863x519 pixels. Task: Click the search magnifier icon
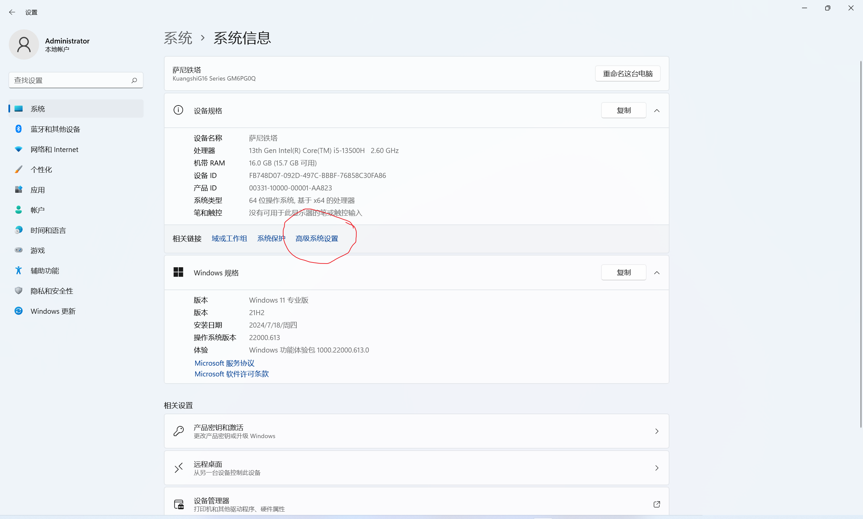pos(134,81)
